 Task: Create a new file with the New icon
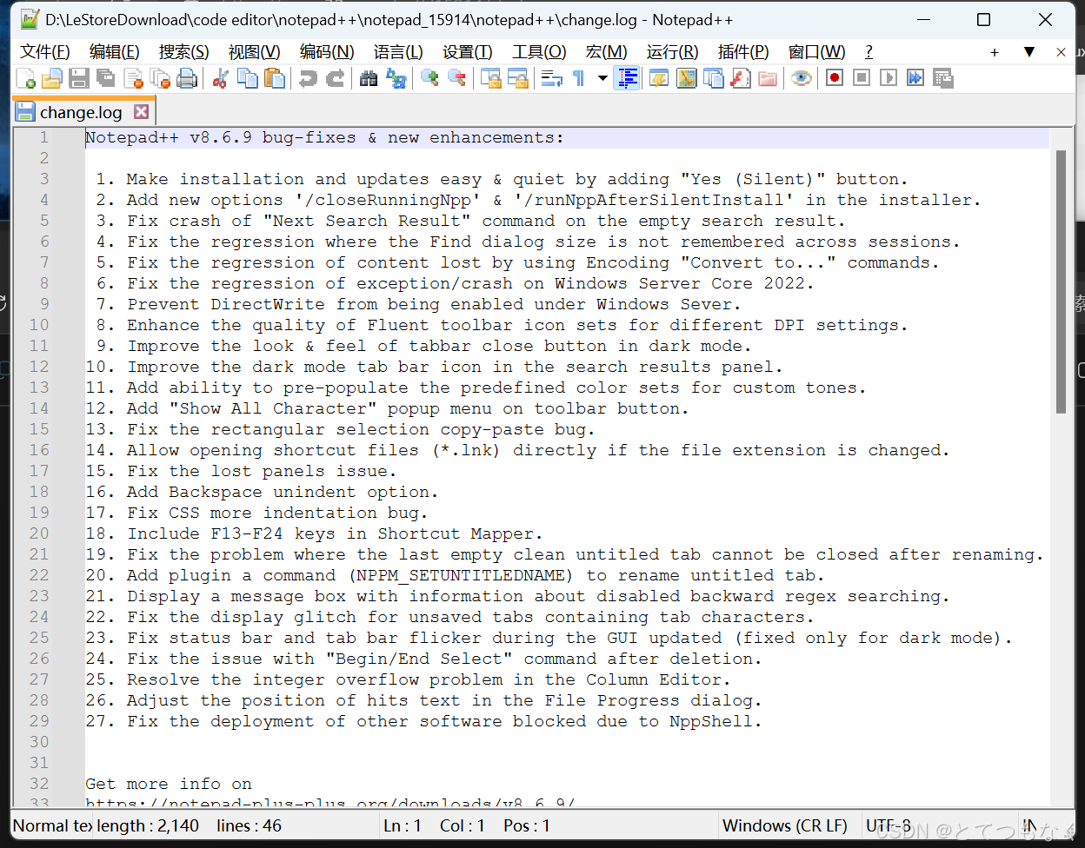26,79
